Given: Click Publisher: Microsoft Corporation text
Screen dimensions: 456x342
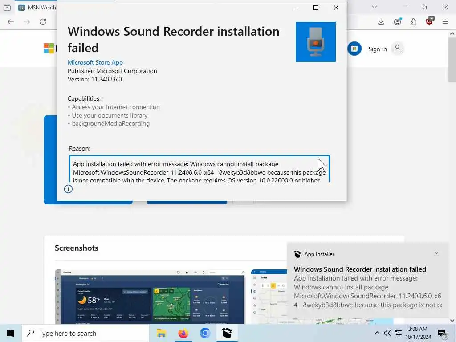Looking at the screenshot, I should (x=112, y=71).
